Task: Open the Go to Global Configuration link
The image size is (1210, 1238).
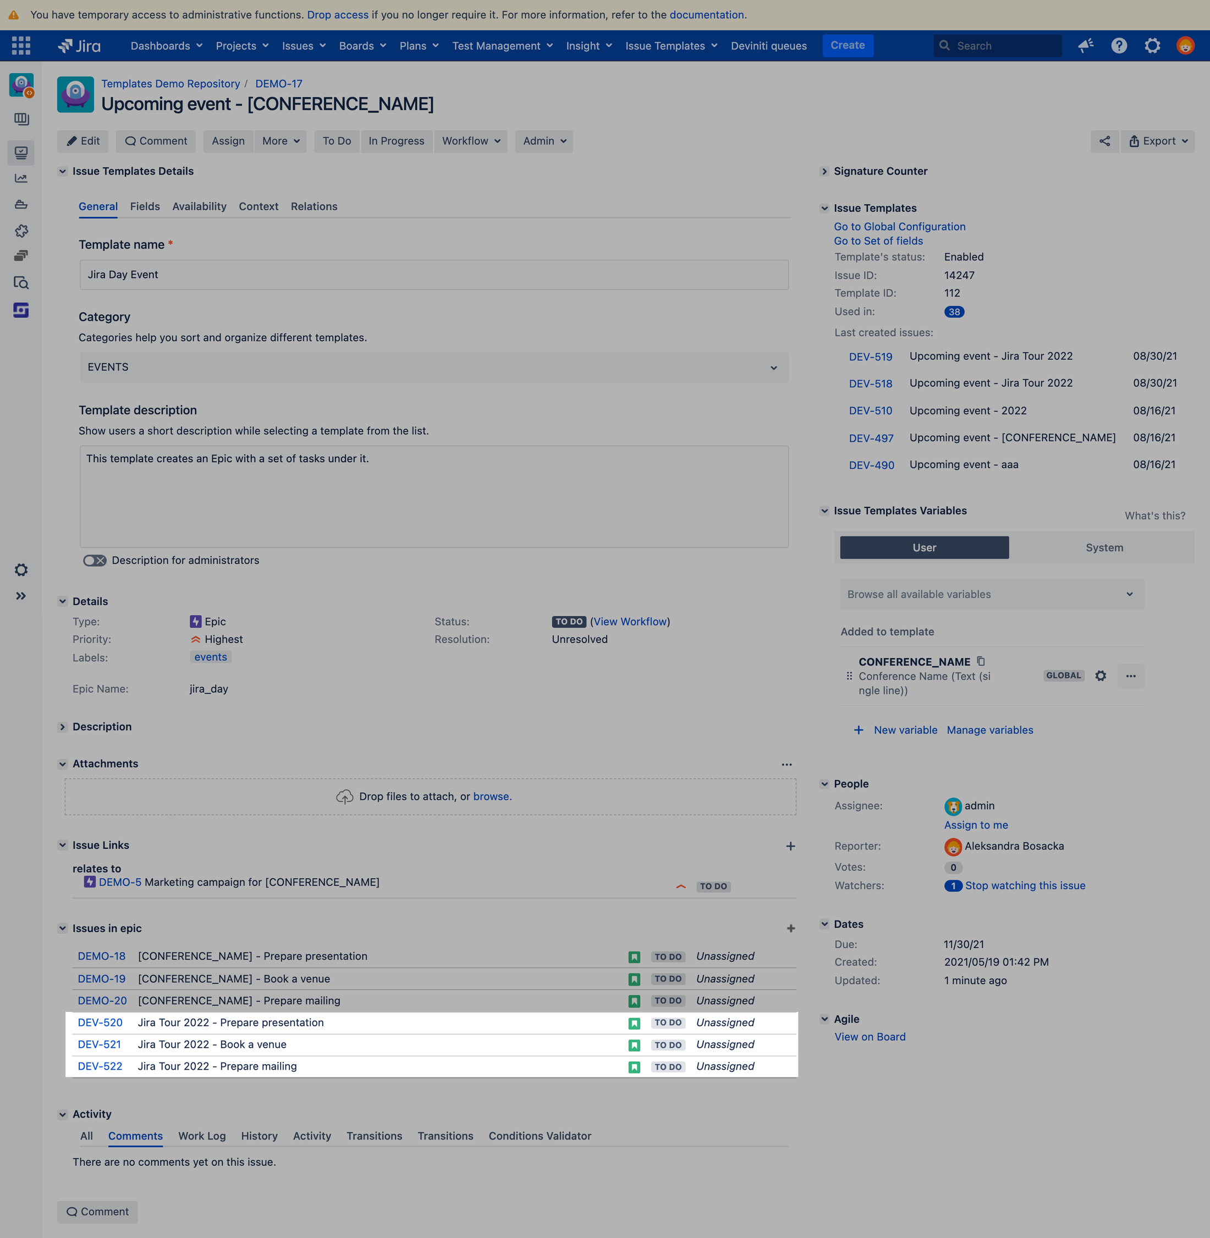Action: 899,227
